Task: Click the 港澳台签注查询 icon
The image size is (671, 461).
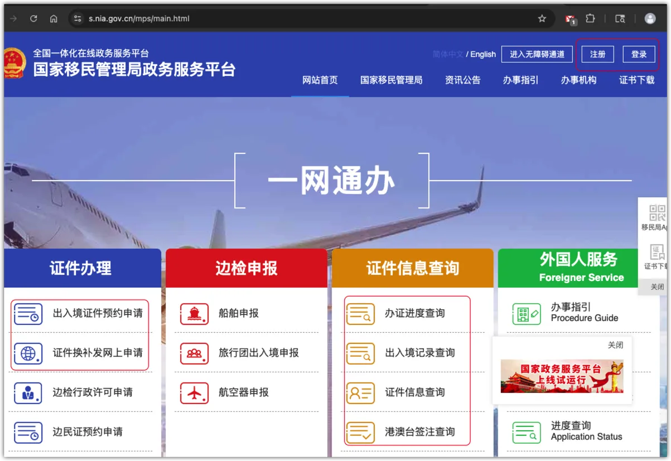Action: 360,433
